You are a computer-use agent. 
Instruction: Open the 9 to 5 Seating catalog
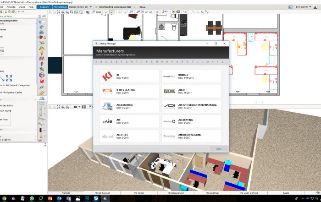pos(129,91)
